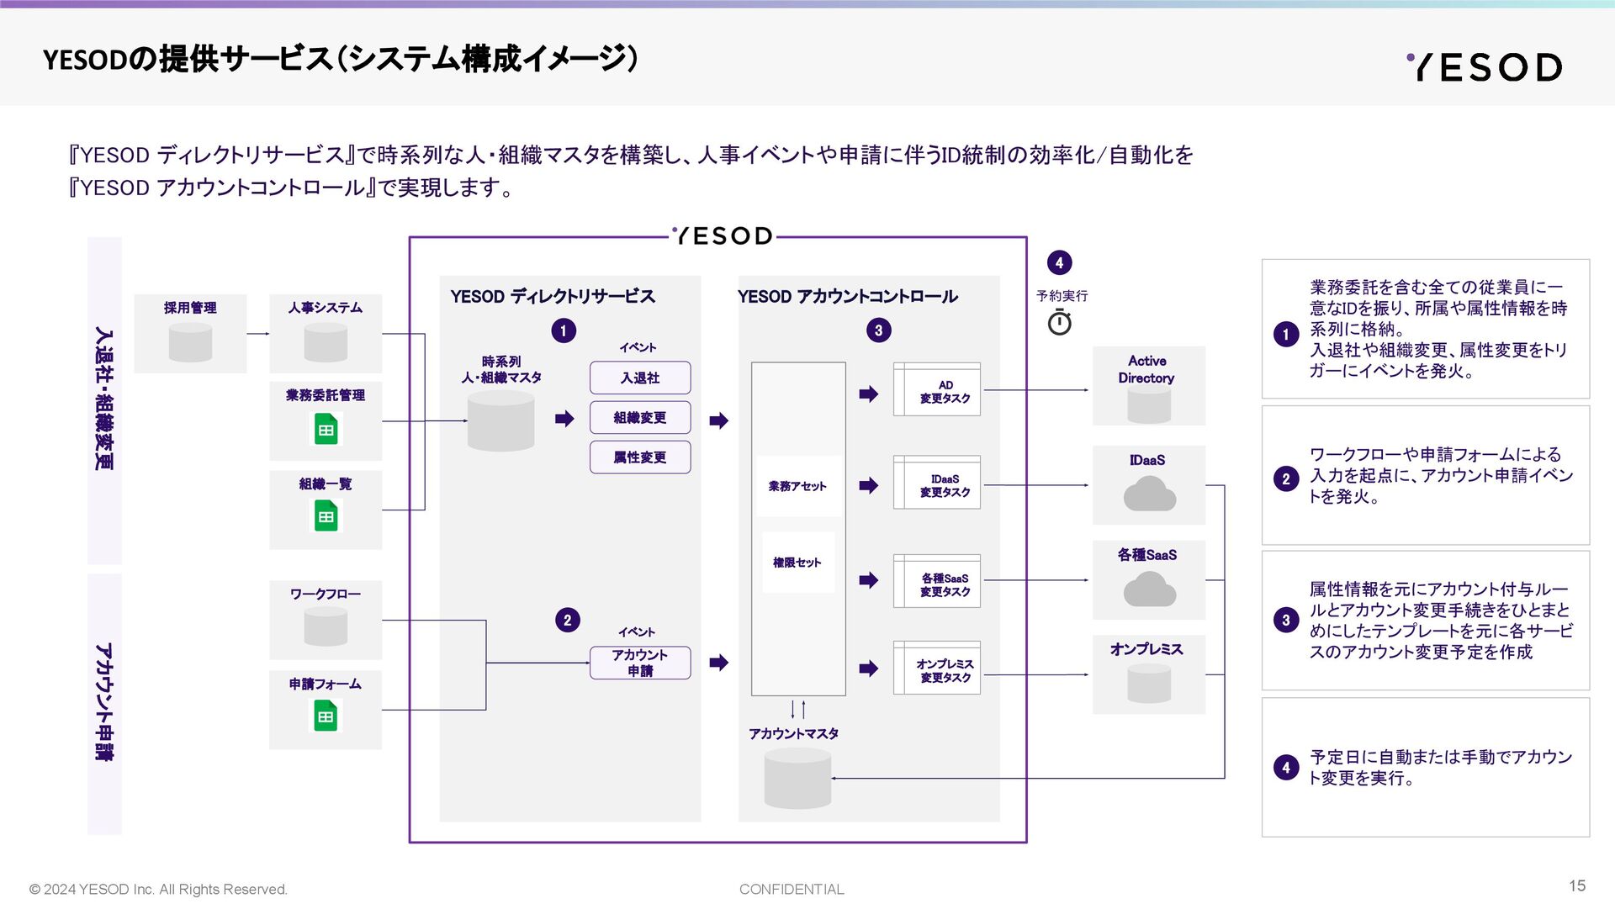The width and height of the screenshot is (1615, 909).
Task: Click the green spreadsheet icon under 申請フォーム
Action: [326, 716]
